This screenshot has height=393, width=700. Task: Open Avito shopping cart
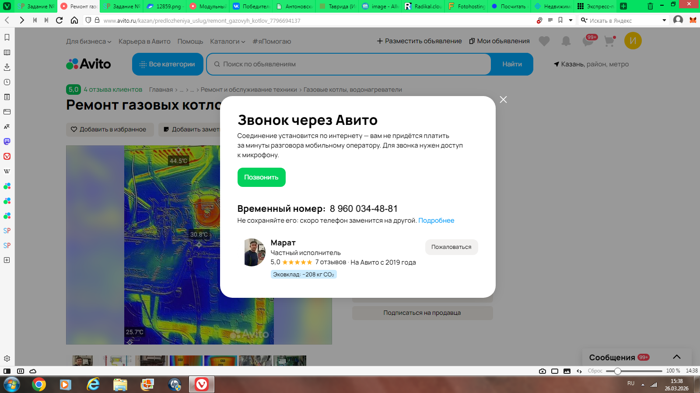click(609, 41)
